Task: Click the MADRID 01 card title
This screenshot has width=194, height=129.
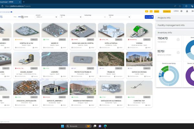Action: [x=55, y=43]
